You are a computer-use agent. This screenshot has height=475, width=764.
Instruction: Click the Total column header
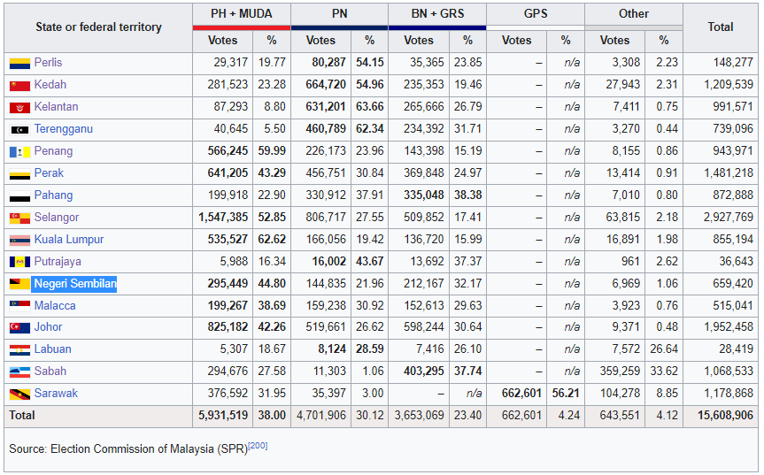720,27
